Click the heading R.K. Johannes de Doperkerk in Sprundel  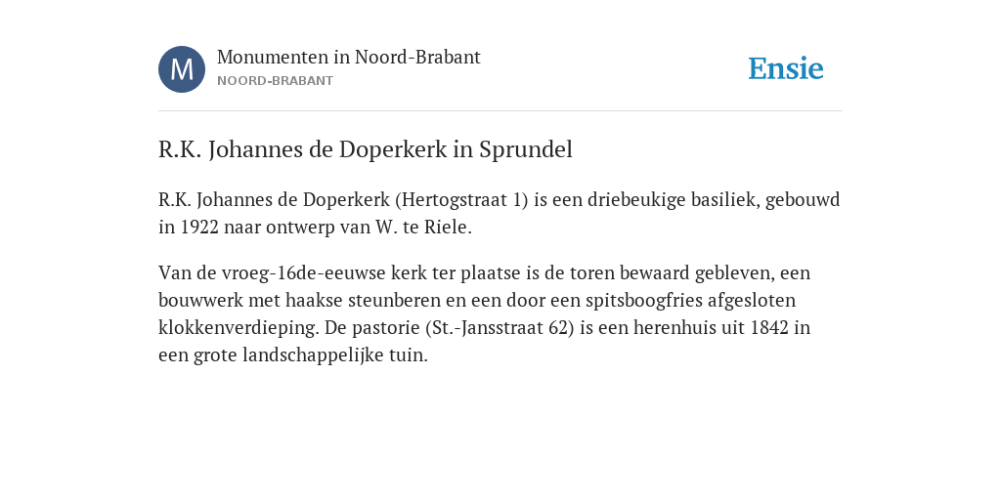pos(366,149)
